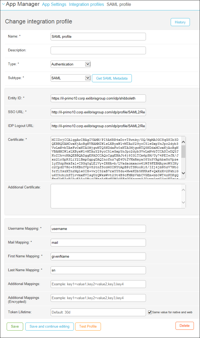Click Save and continue editing
Screen dimensions: 200x338
[x=50, y=326]
